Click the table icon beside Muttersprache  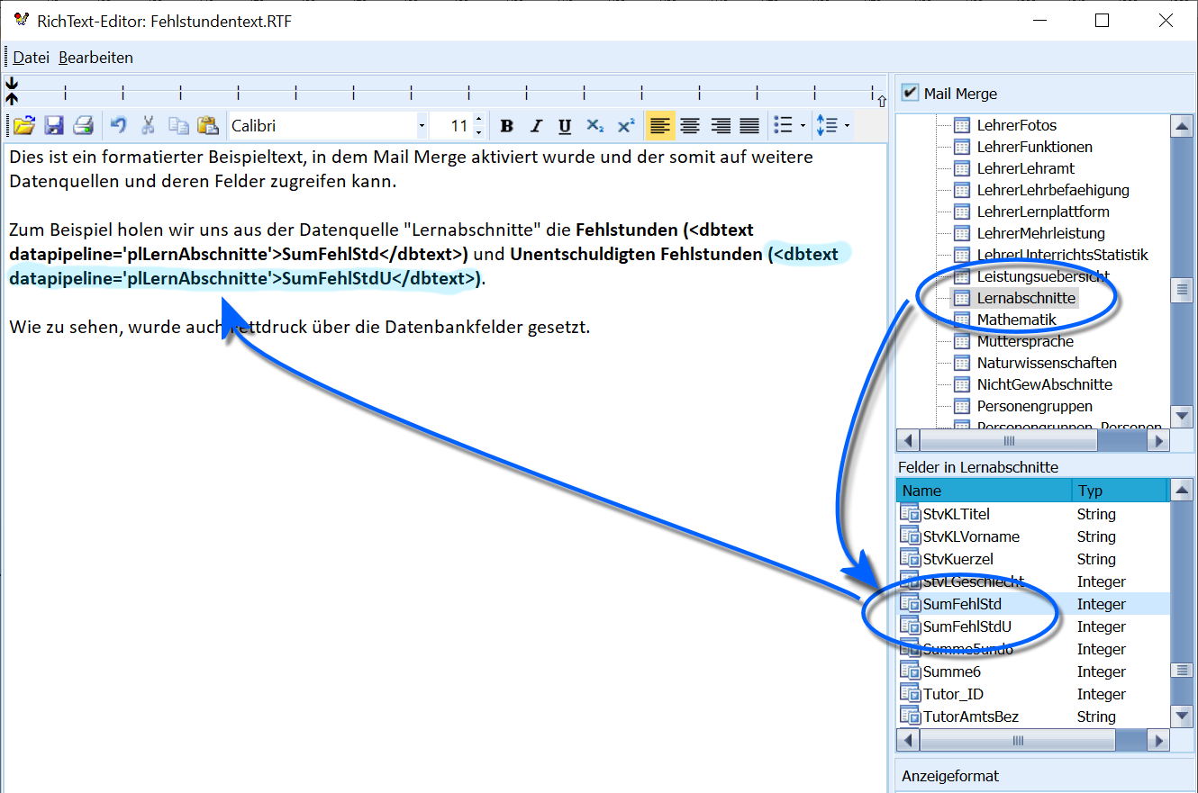click(962, 341)
